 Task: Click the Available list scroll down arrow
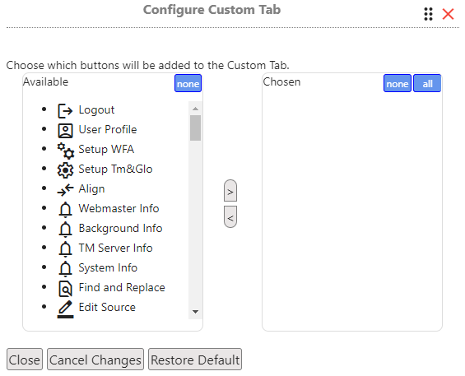point(195,312)
